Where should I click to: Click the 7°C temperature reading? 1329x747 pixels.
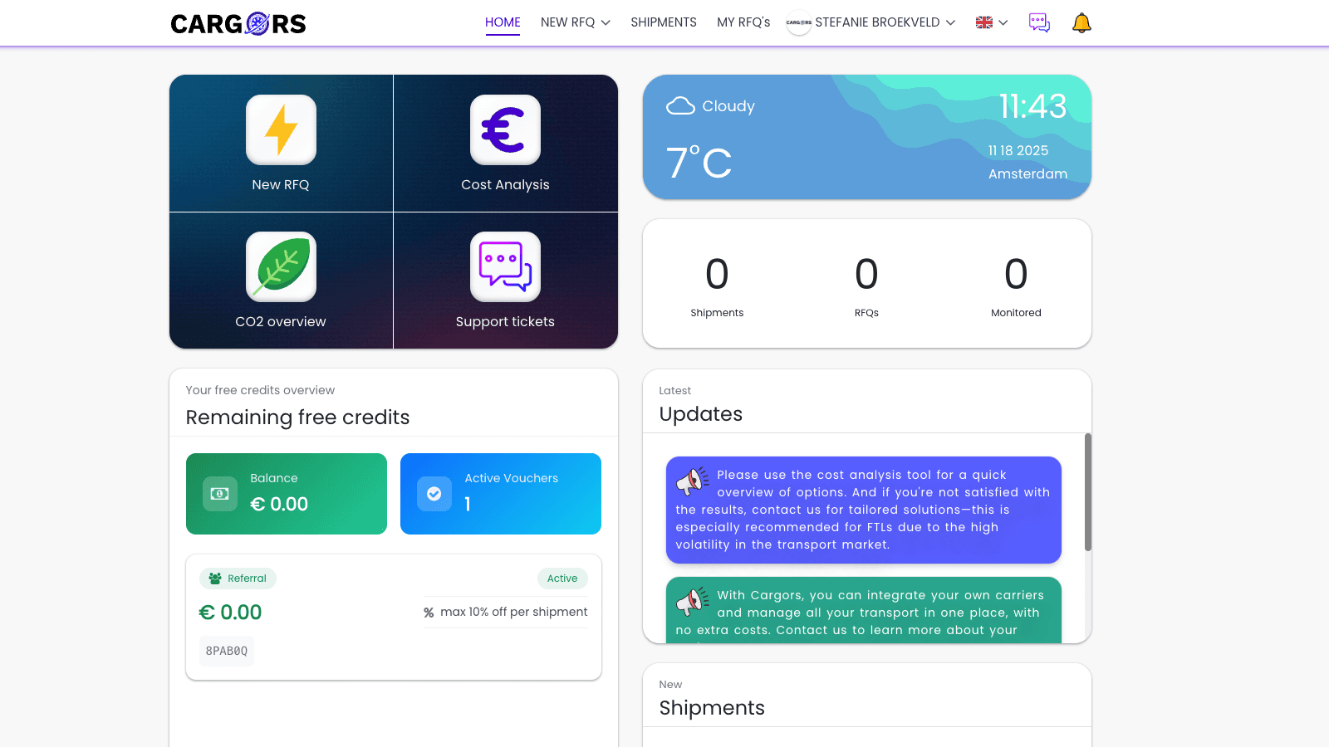coord(699,163)
